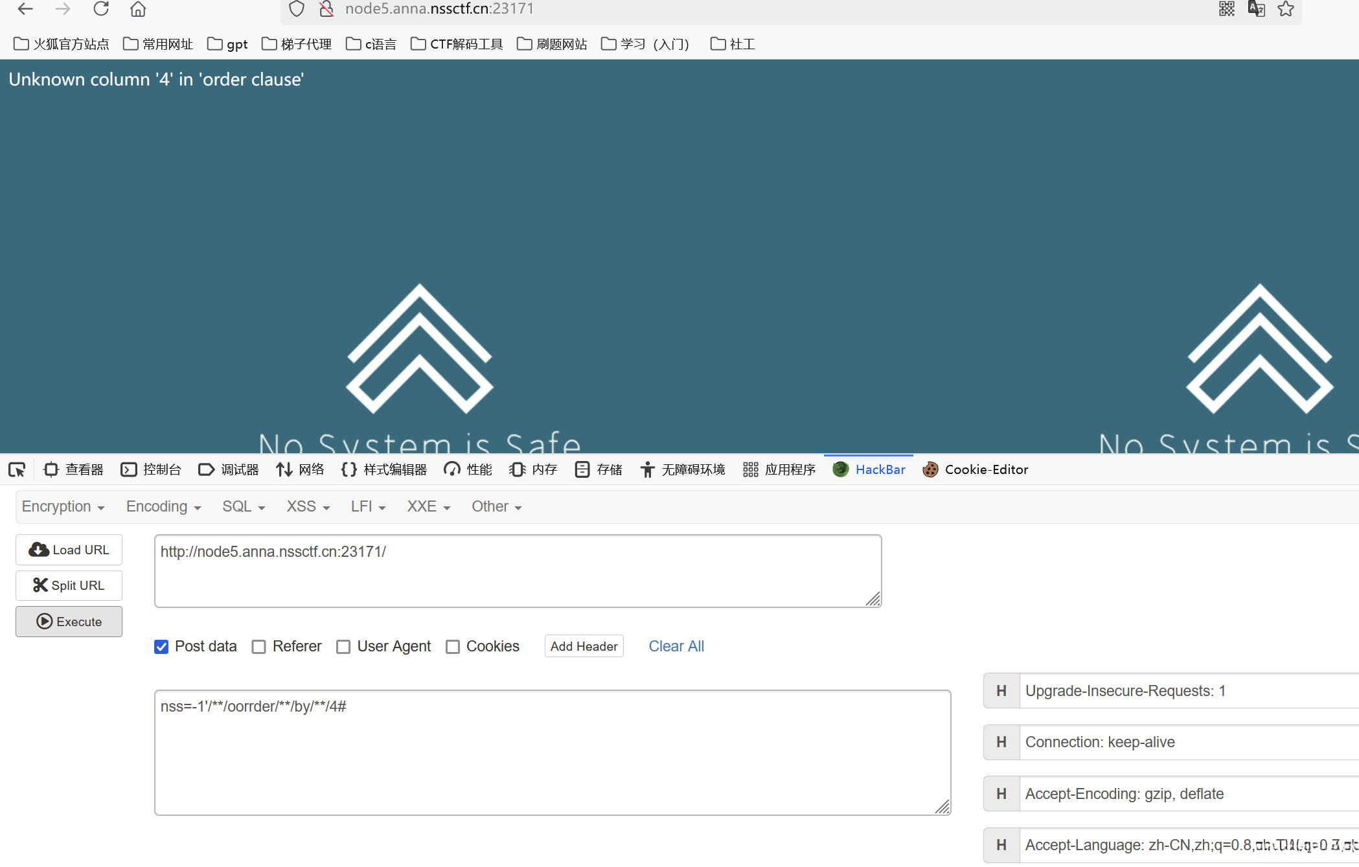This screenshot has height=867, width=1359.
Task: Click the post data text area
Action: 552,752
